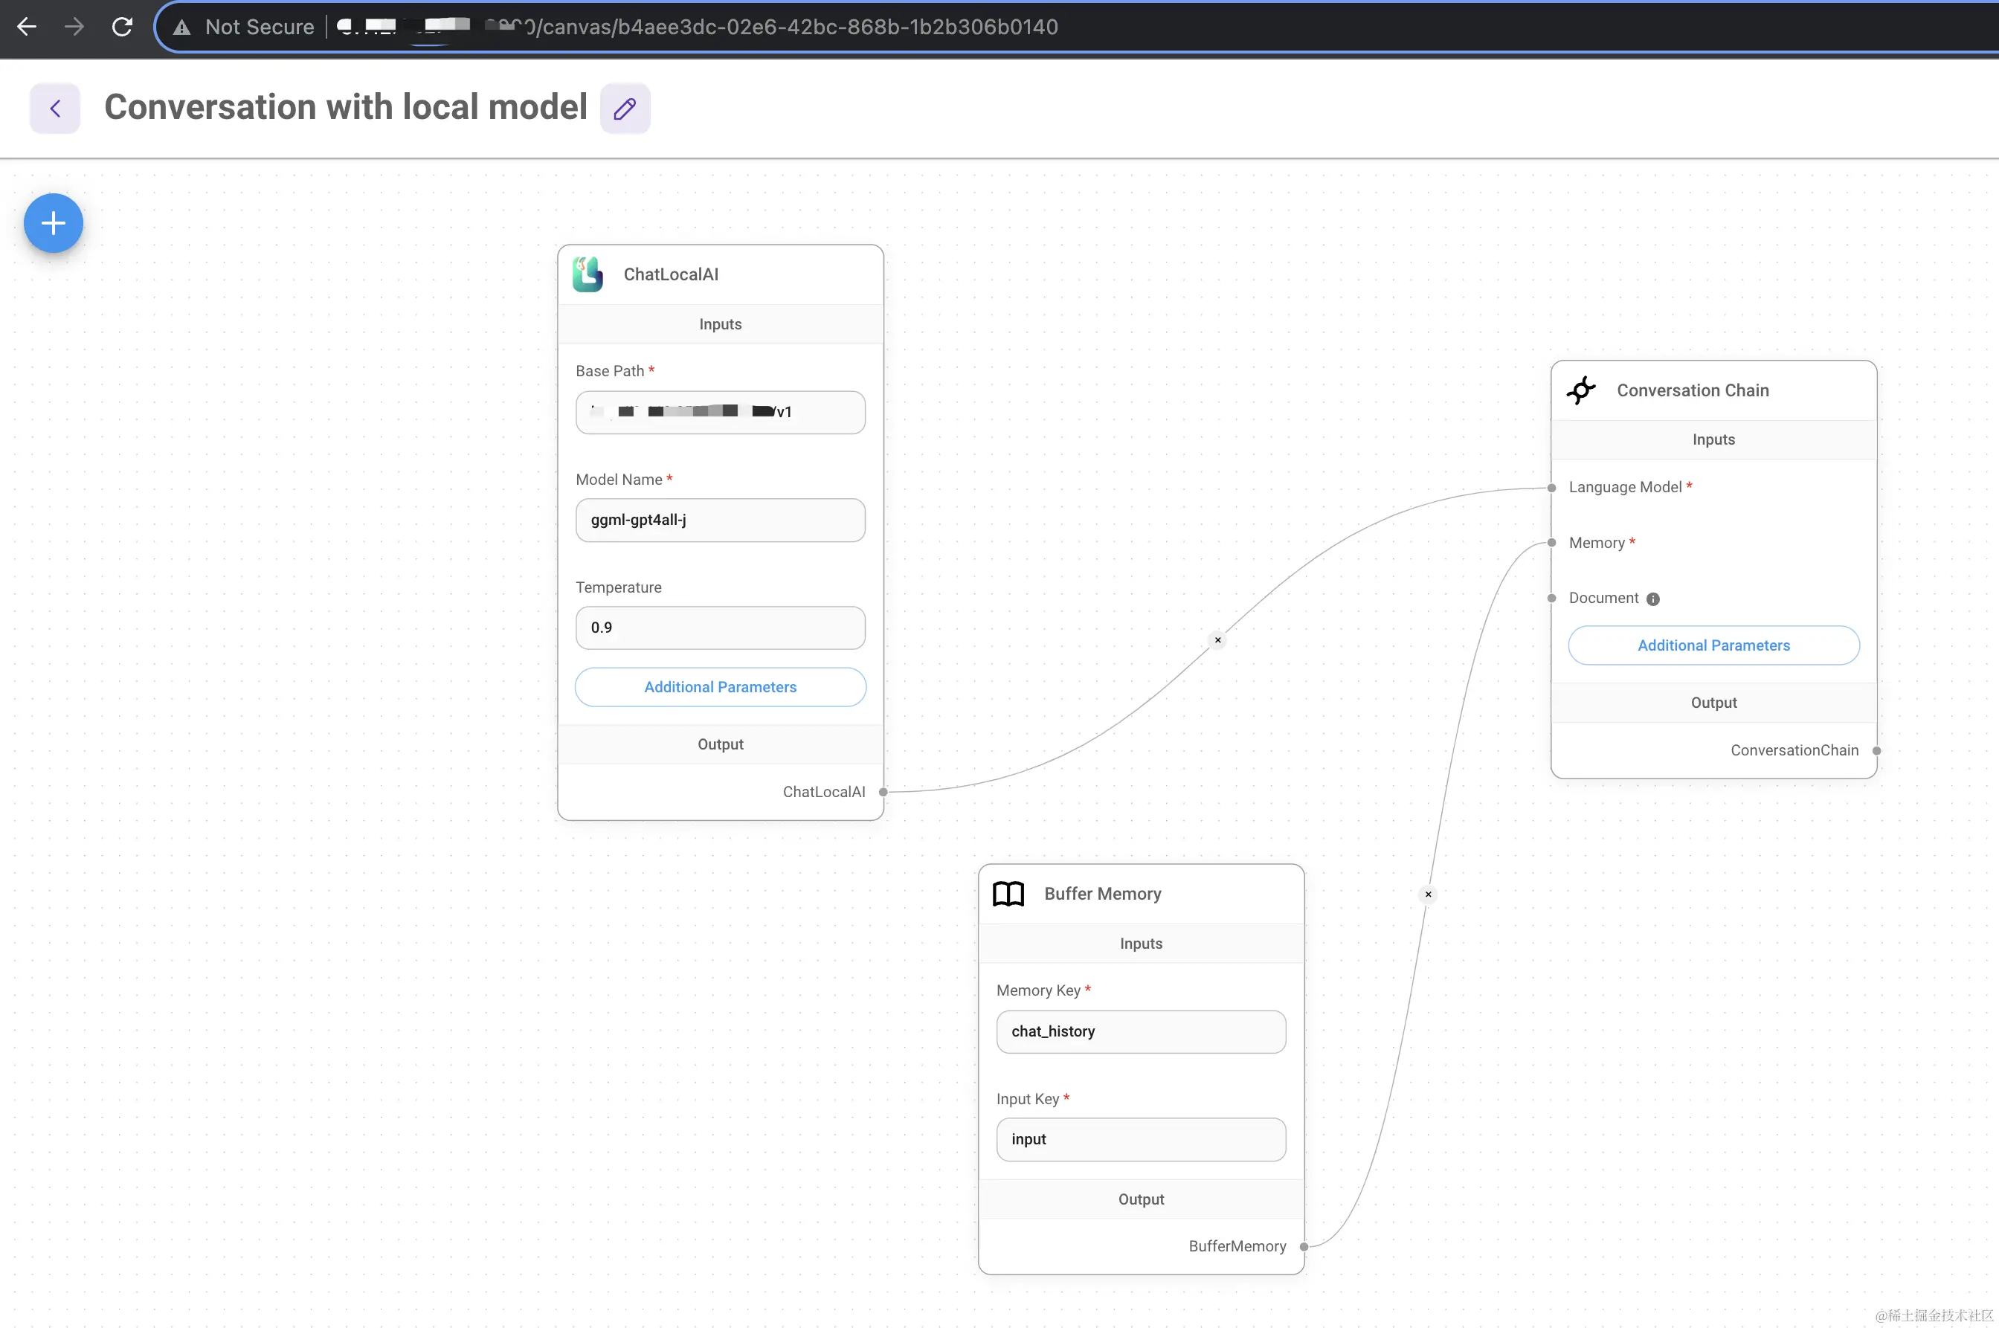The image size is (1999, 1328).
Task: Click the ConversationChain output label
Action: tap(1794, 750)
